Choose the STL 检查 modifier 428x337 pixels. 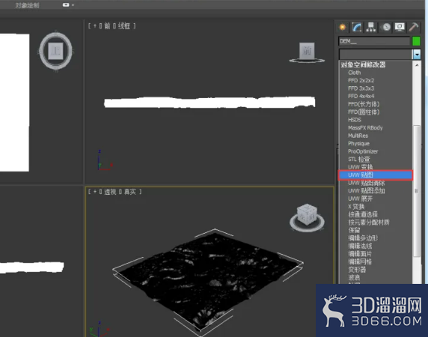tap(358, 160)
